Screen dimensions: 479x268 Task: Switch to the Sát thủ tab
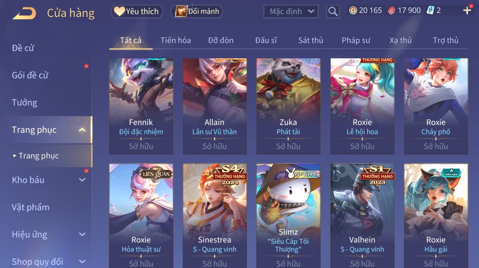pos(311,40)
